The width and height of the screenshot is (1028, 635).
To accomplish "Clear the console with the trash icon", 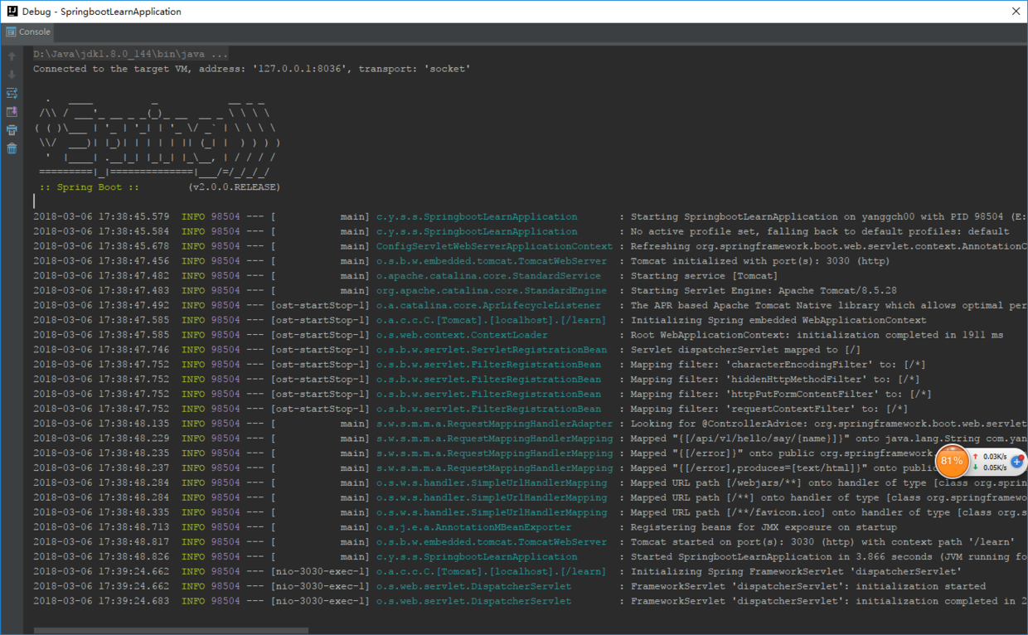I will 12,148.
